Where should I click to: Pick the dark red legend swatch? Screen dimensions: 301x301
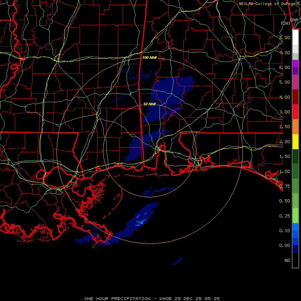(295, 97)
